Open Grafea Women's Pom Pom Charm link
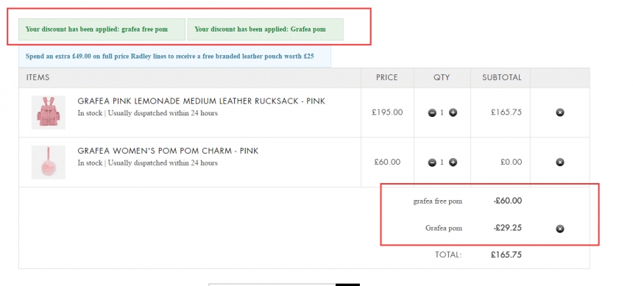633x286 pixels. (168, 151)
